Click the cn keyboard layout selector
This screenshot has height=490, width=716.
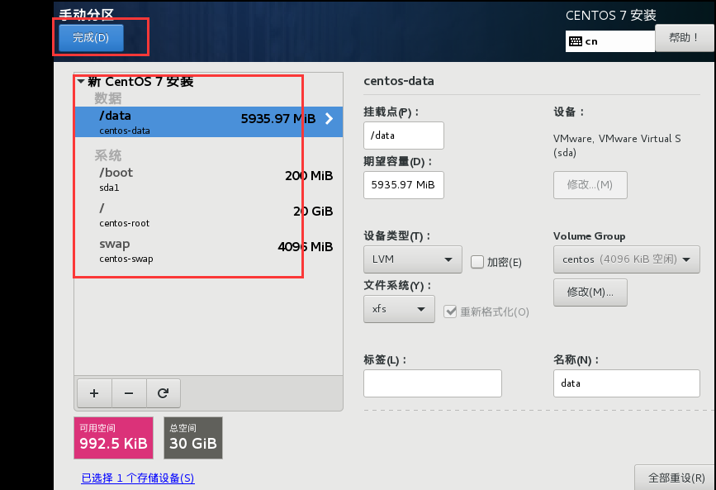point(610,41)
